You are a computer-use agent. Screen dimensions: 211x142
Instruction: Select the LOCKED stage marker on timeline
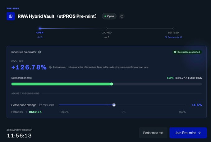107,29
